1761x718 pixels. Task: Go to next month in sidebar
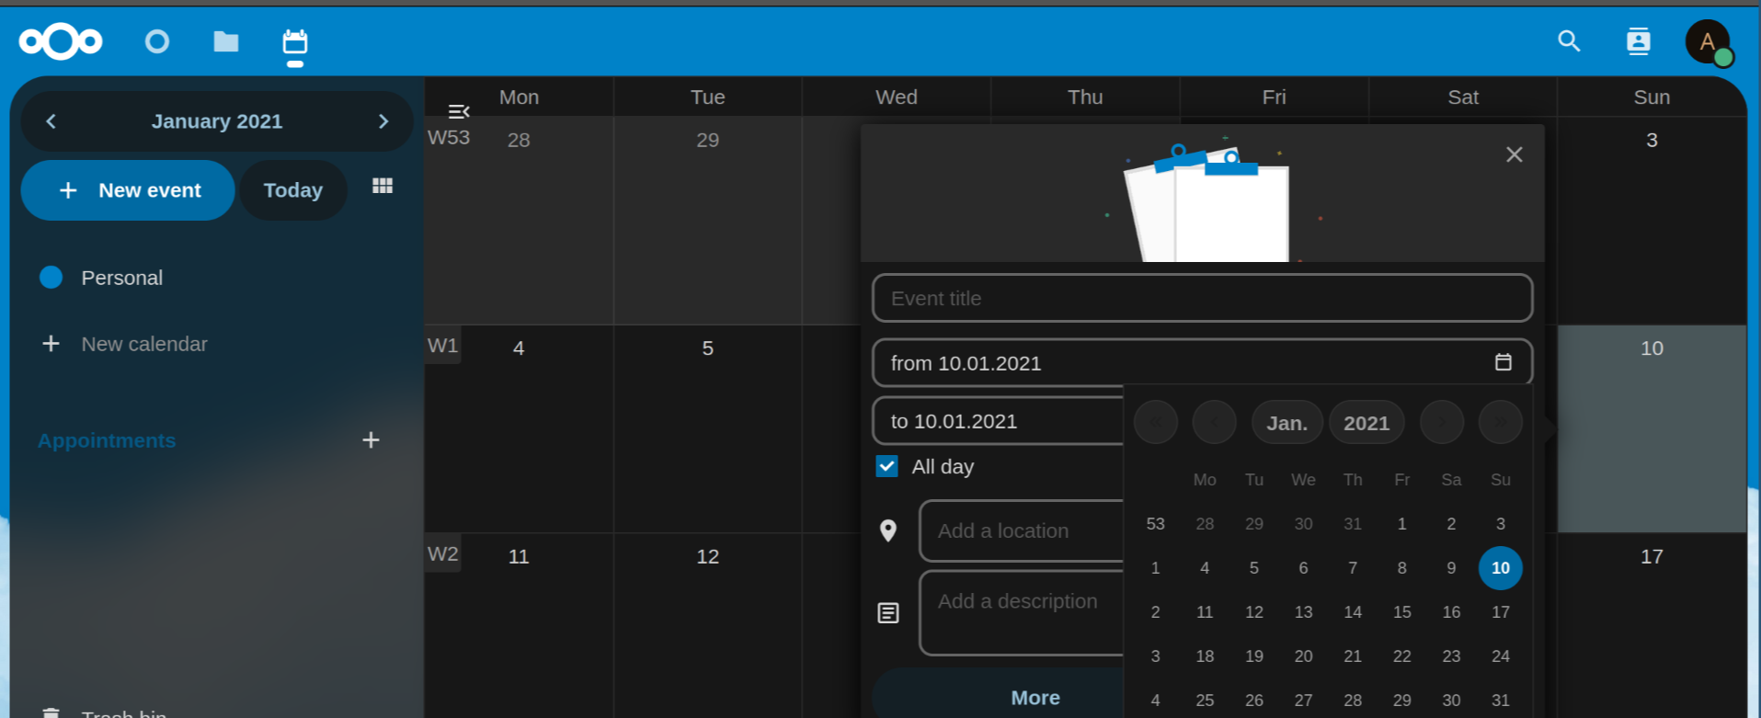(x=383, y=121)
